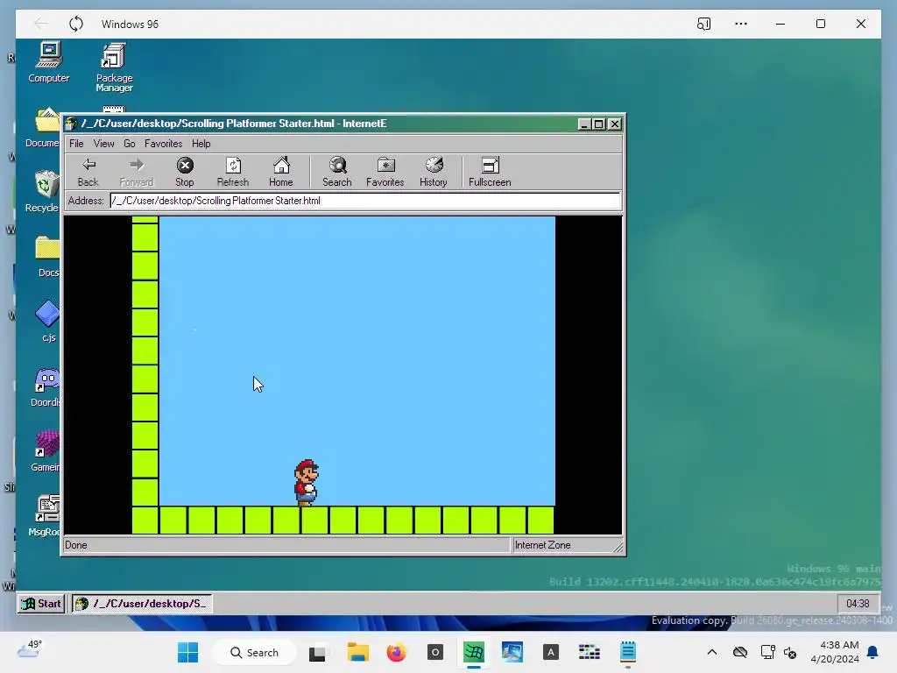Open the View menu
Image resolution: width=897 pixels, height=673 pixels.
point(103,144)
